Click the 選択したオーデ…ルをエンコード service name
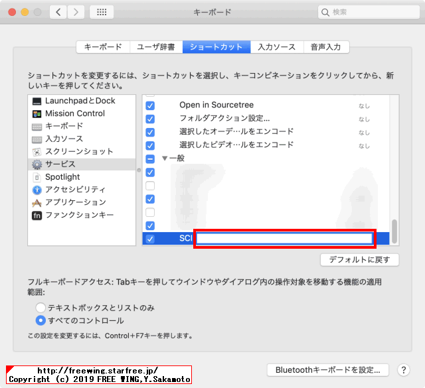 (236, 131)
